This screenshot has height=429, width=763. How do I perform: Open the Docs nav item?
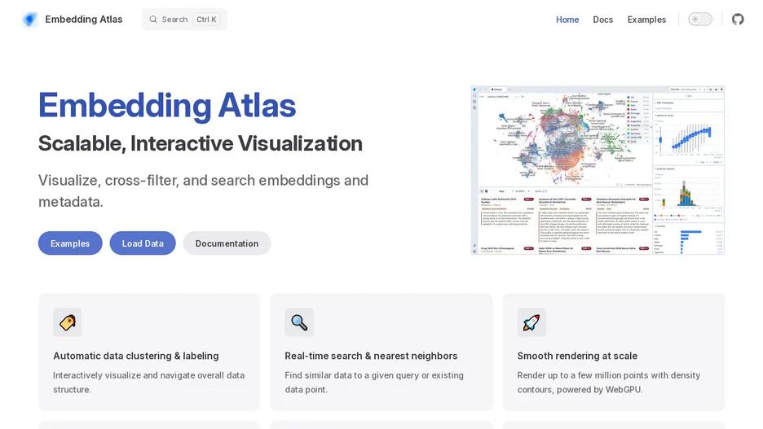coord(603,20)
